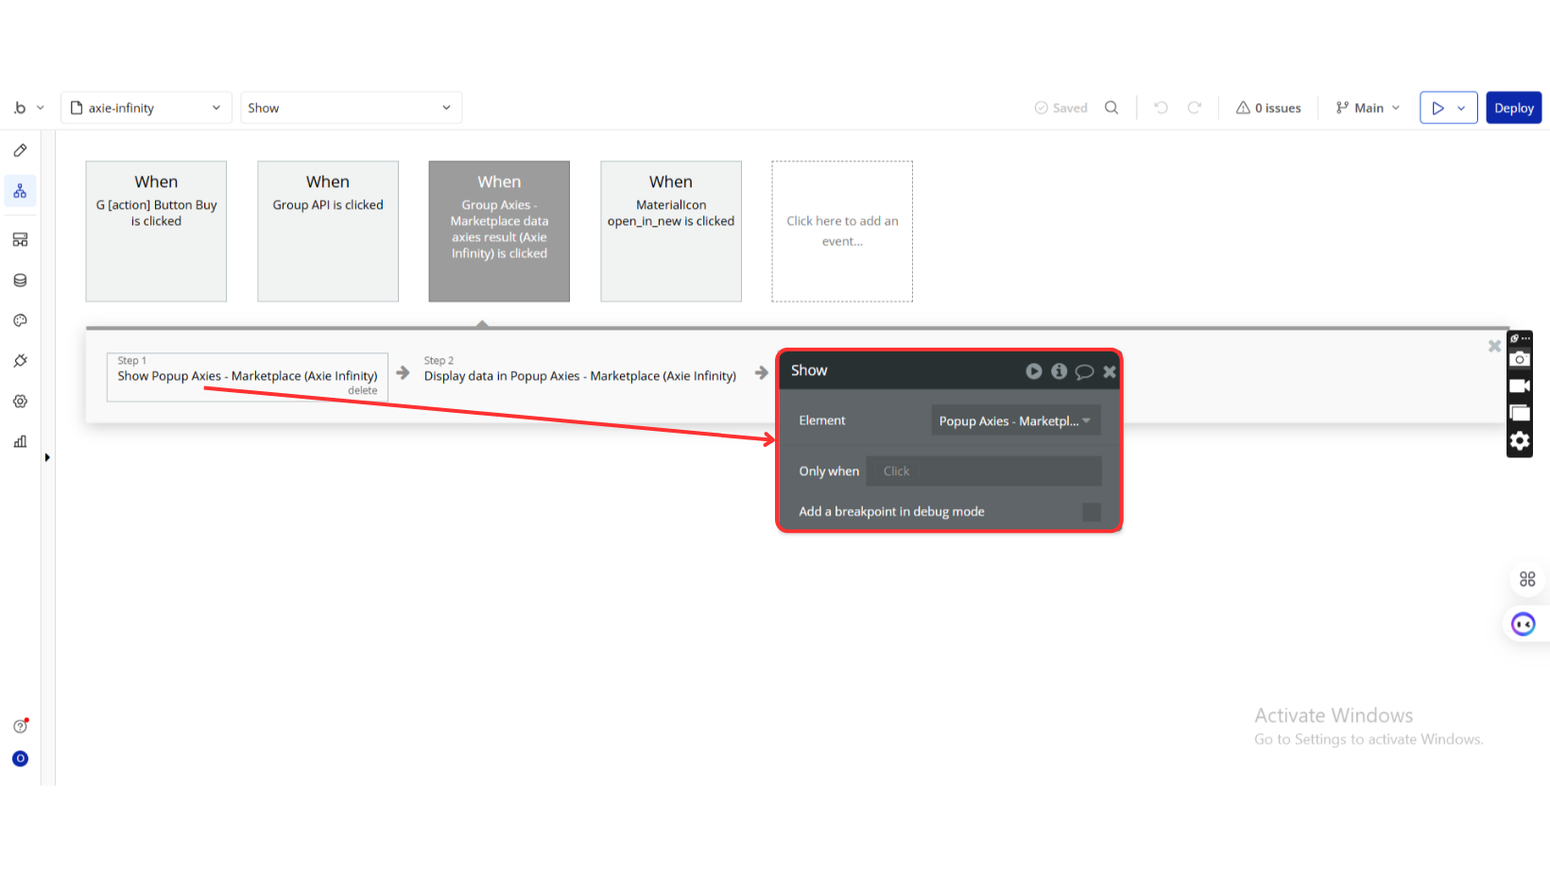Expand the preview options chevron
Image resolution: width=1550 pixels, height=873 pixels.
(x=1461, y=108)
